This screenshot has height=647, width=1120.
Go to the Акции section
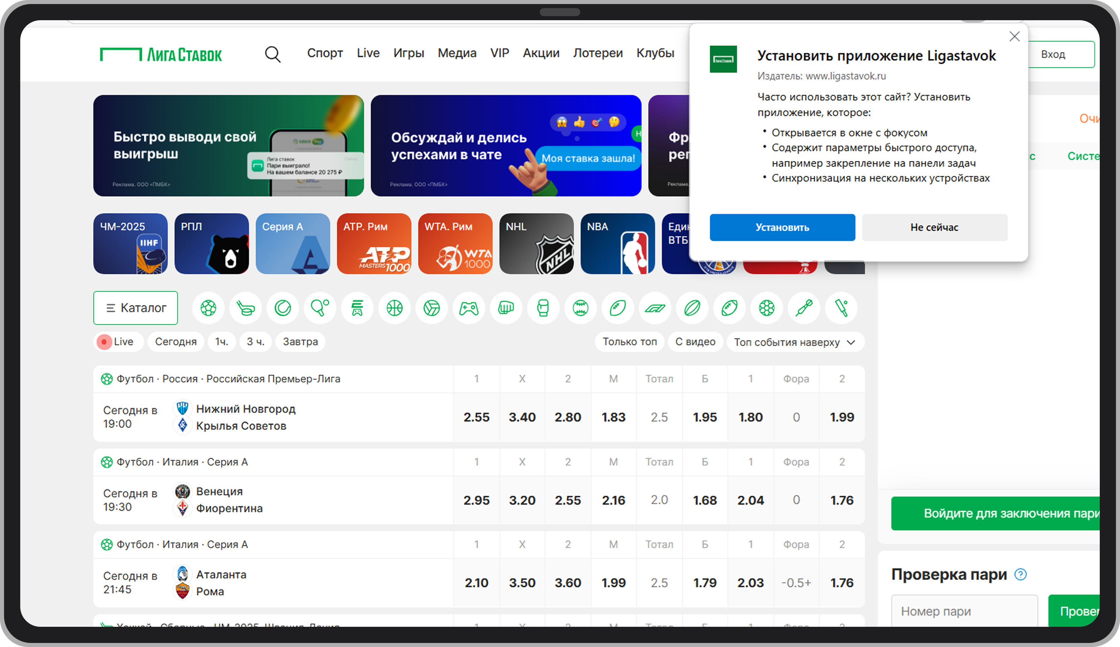(x=540, y=53)
